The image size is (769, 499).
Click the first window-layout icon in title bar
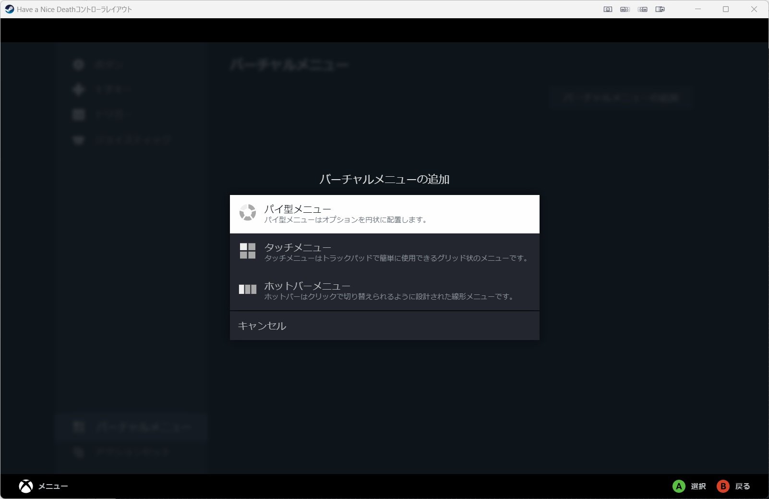[x=608, y=9]
